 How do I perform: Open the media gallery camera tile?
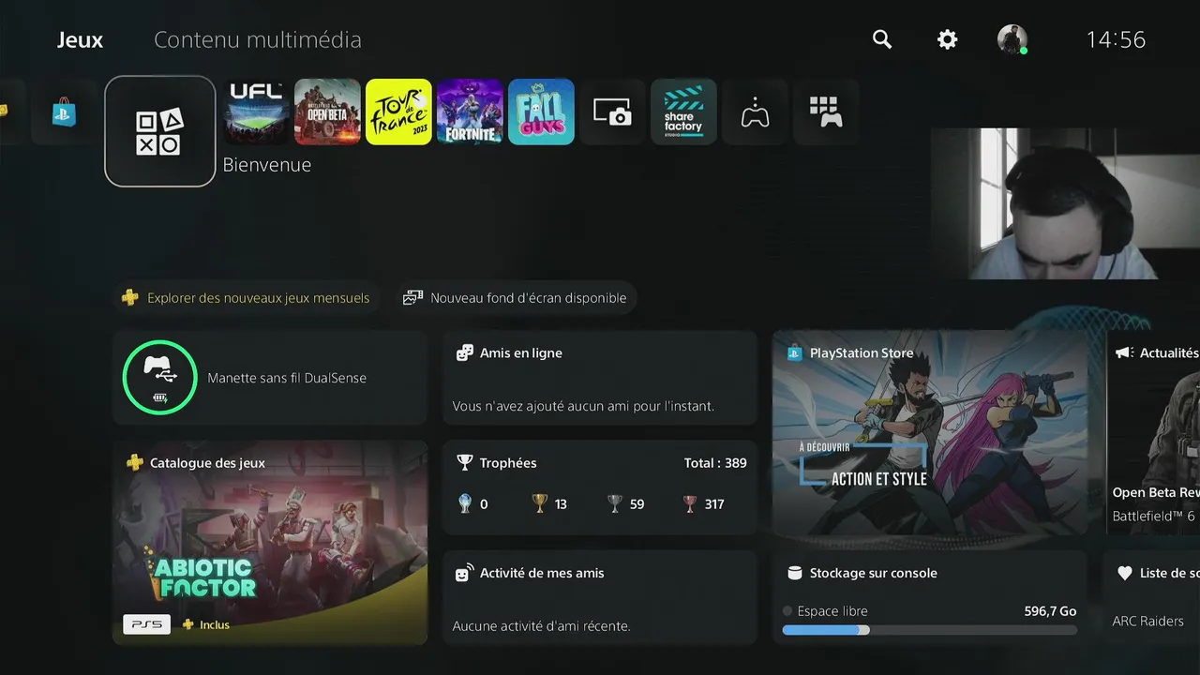(x=612, y=112)
